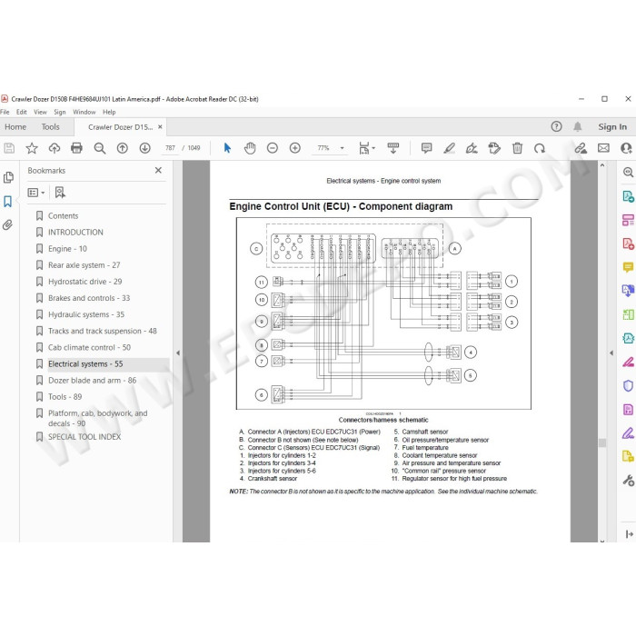Screen dimensions: 636x636
Task: Select the Highlight text tool
Action: point(449,148)
